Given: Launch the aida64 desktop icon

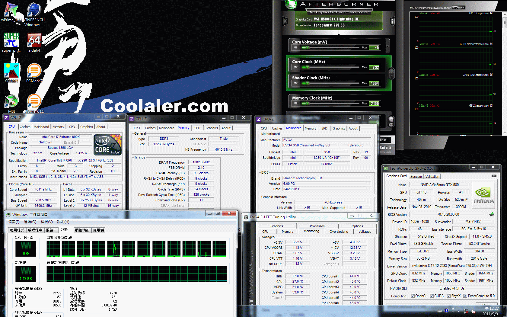Looking at the screenshot, I should tap(34, 42).
